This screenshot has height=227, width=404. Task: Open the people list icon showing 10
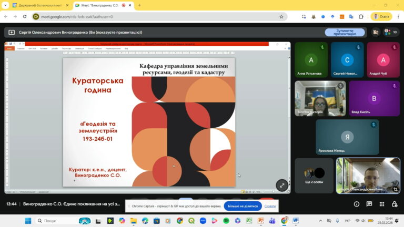391,32
